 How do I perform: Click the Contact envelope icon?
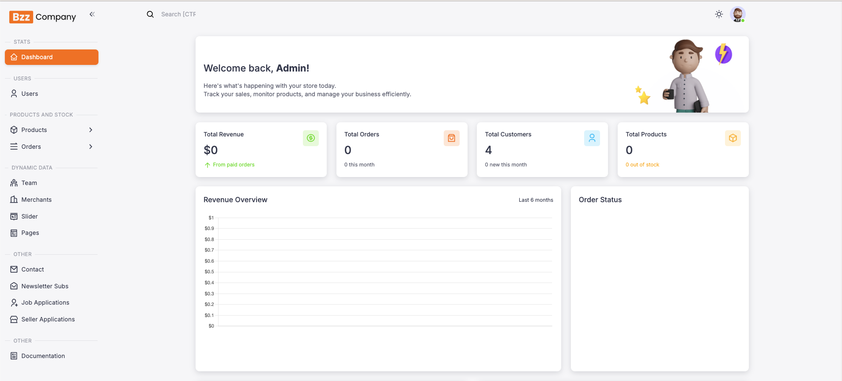(14, 269)
